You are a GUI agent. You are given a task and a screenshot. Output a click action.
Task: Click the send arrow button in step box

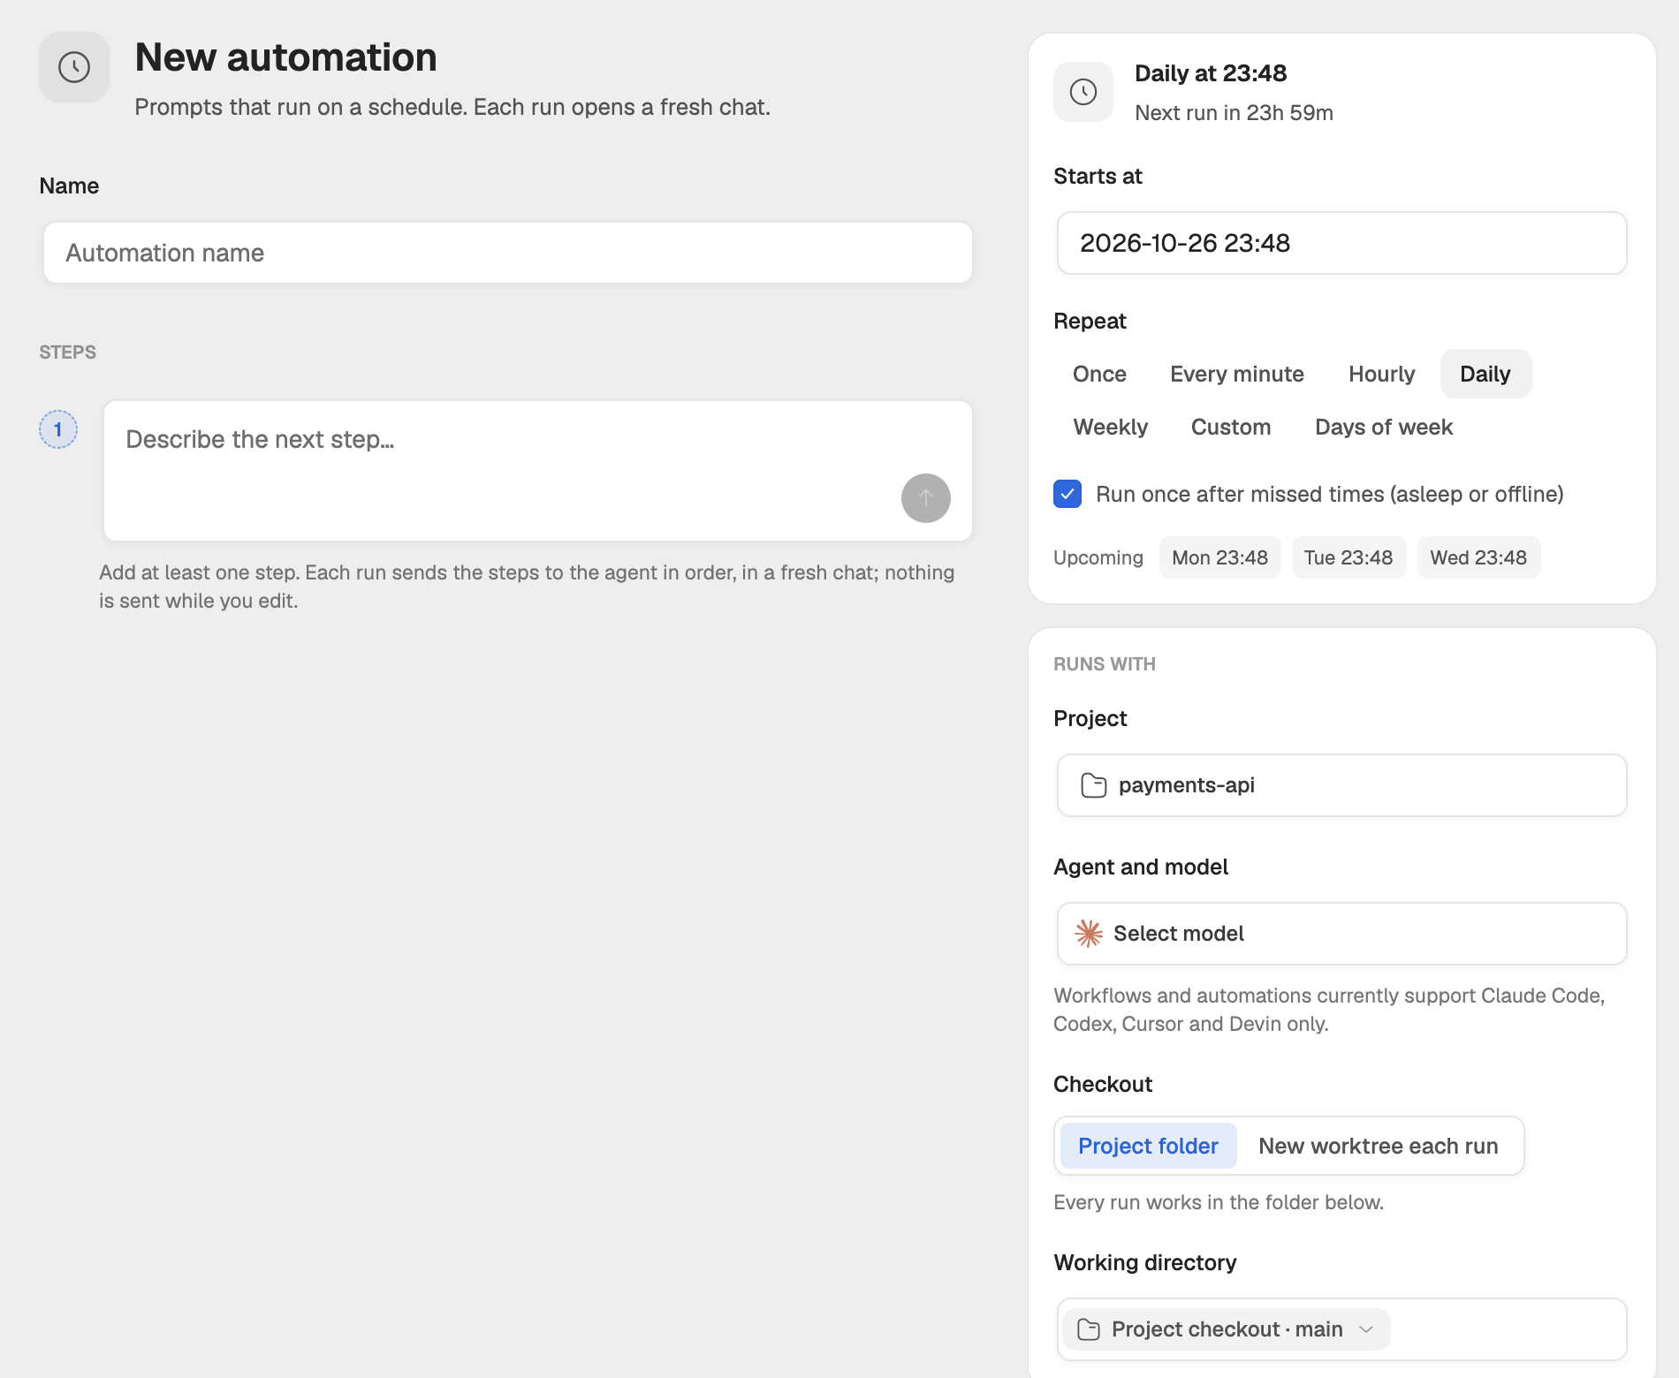(926, 498)
